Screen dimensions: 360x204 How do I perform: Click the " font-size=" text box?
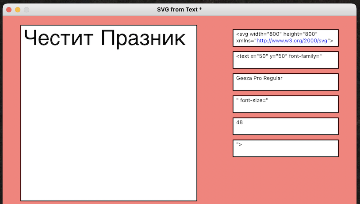(x=253, y=100)
